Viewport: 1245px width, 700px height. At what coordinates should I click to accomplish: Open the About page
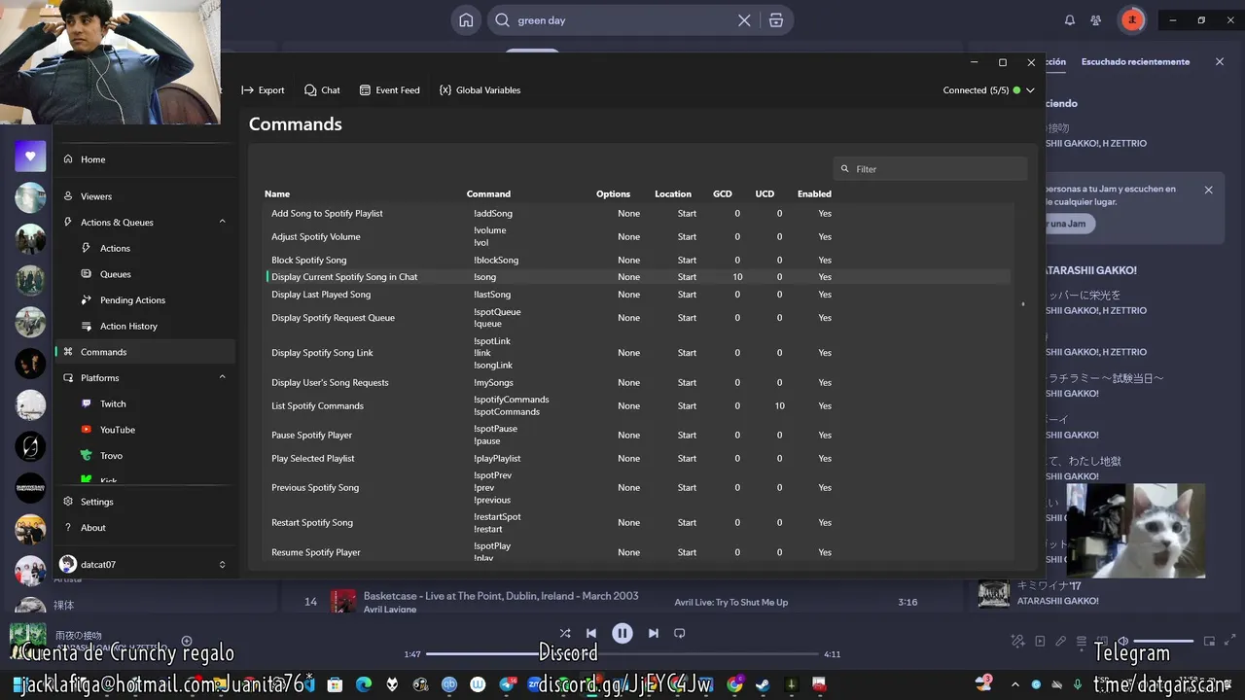pos(144,528)
